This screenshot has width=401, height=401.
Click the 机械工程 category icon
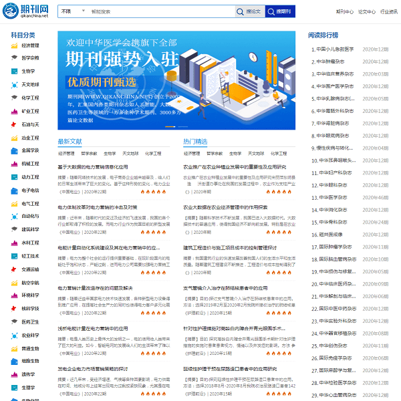[x=14, y=164]
